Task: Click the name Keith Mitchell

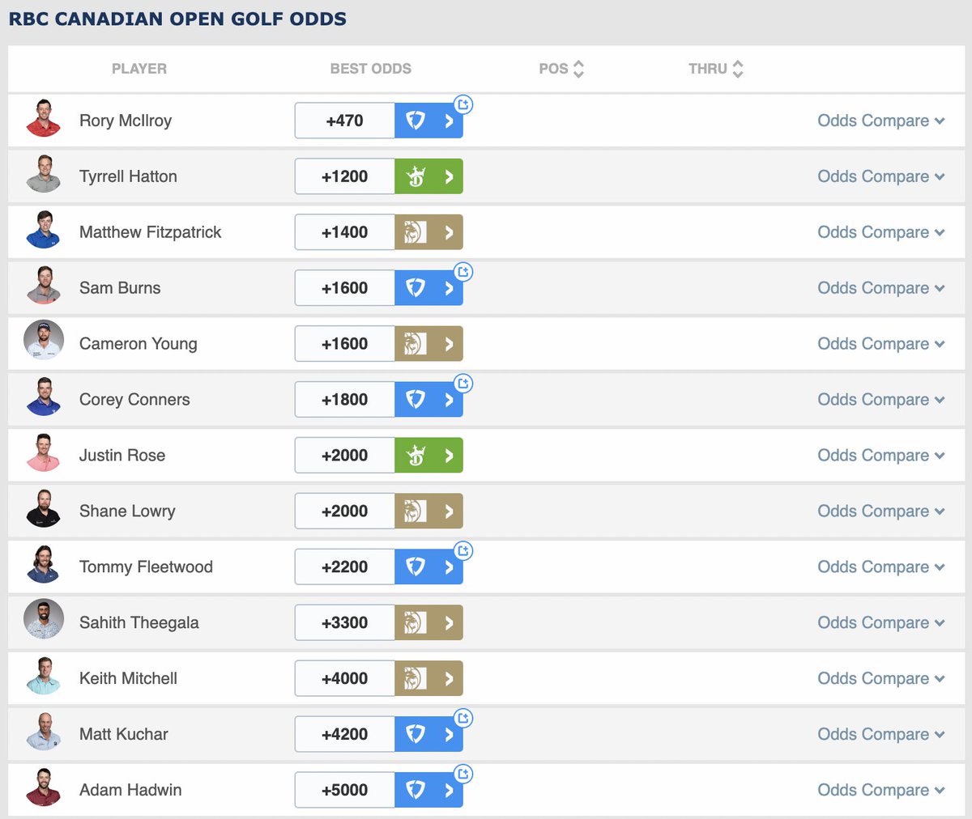Action: pos(128,679)
